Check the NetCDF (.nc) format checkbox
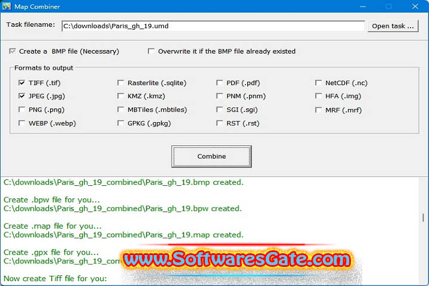 coord(318,83)
